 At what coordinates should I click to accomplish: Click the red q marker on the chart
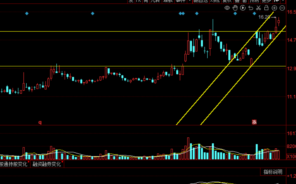click(x=40, y=122)
